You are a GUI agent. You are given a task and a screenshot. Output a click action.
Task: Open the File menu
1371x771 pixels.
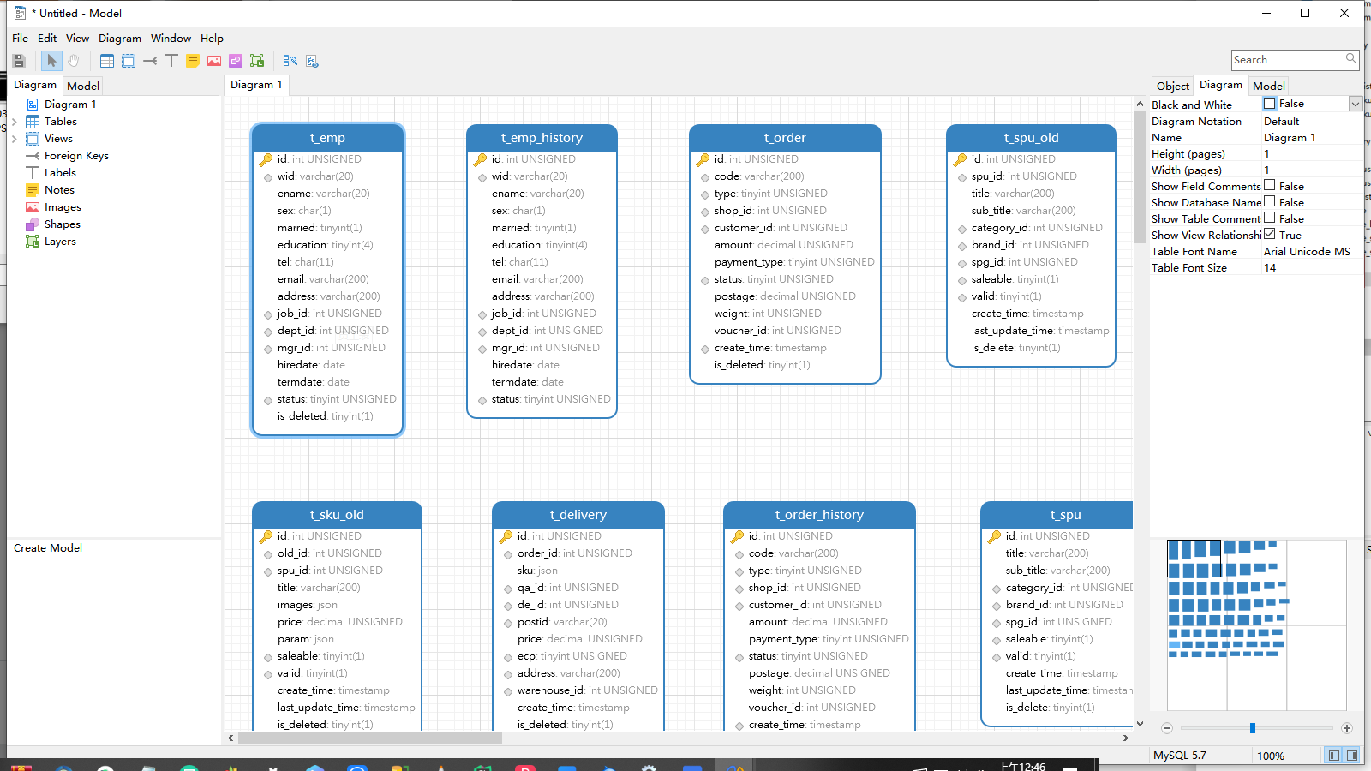tap(21, 39)
